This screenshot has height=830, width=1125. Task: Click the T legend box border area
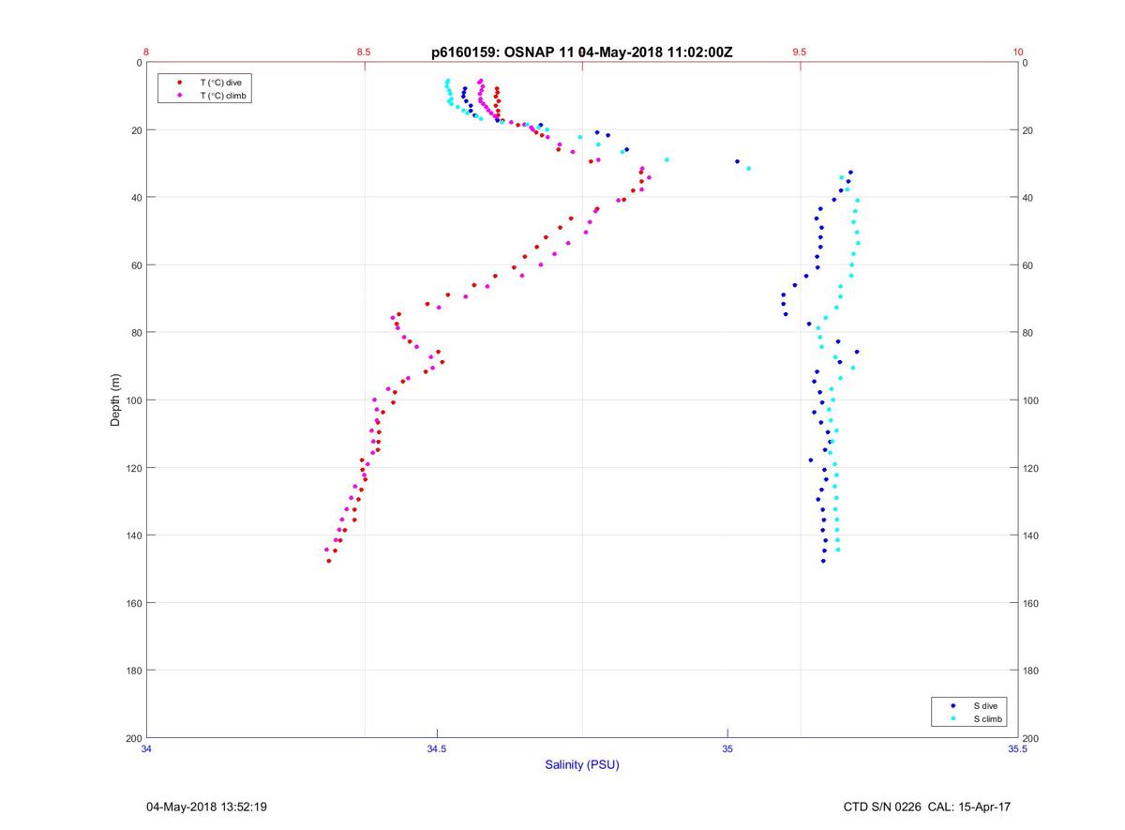pos(206,89)
